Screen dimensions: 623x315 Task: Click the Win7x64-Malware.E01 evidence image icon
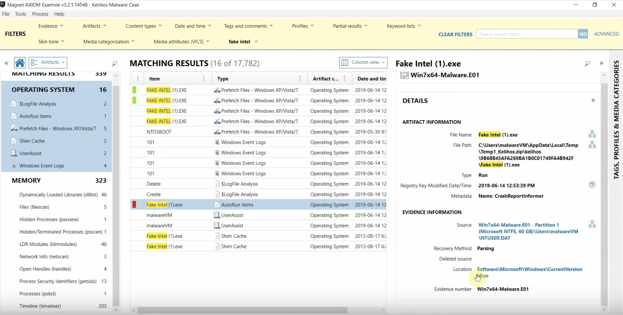(404, 75)
